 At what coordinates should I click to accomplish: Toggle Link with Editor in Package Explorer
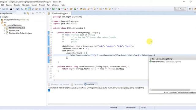(28, 13)
